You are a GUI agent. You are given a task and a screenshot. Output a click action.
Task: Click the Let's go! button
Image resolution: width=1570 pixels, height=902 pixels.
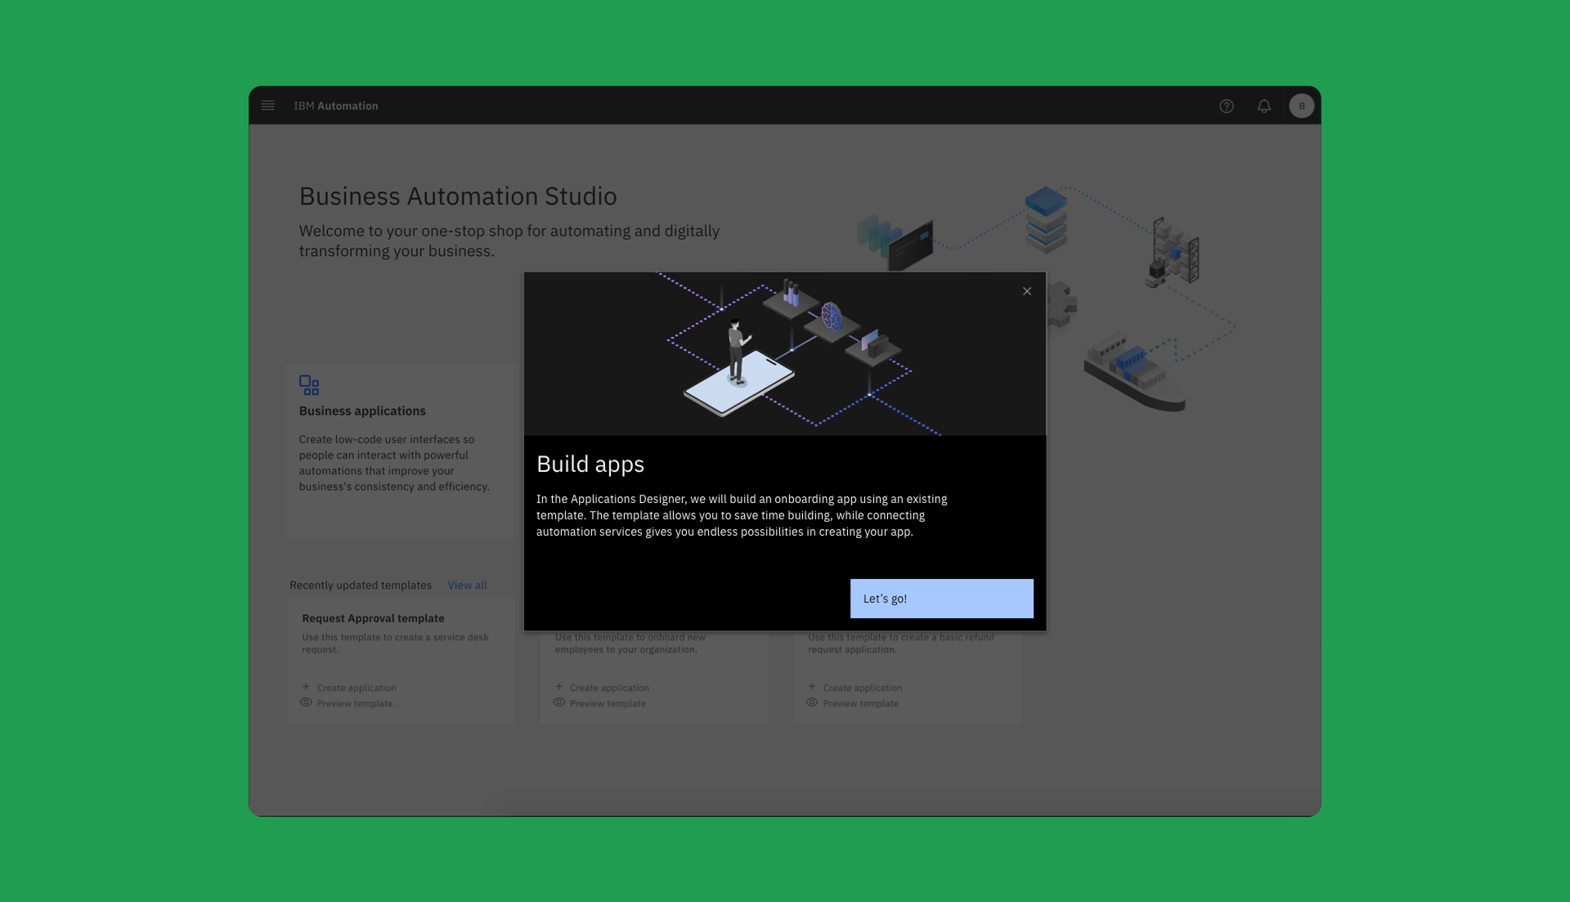942,599
